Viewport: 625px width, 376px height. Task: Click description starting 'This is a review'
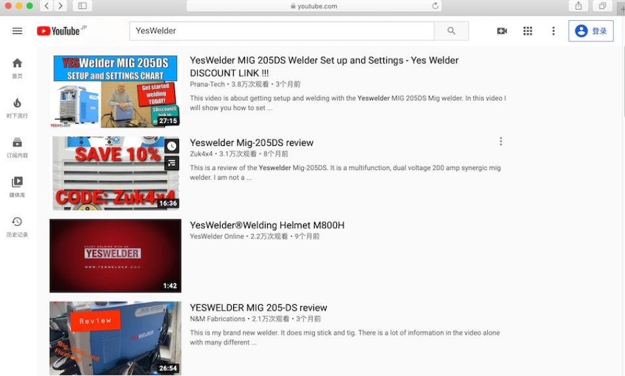click(x=345, y=173)
